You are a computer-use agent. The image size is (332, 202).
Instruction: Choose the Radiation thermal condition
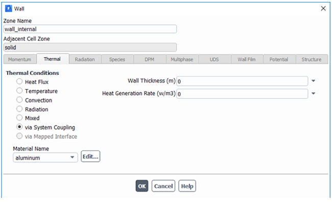click(x=19, y=109)
